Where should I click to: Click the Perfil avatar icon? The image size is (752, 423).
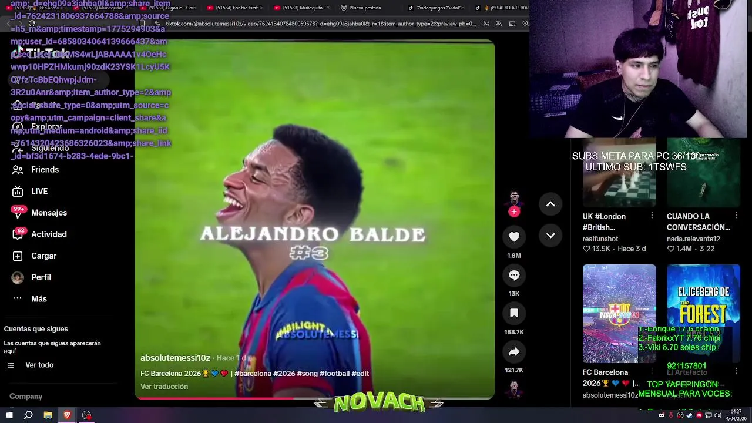[18, 277]
